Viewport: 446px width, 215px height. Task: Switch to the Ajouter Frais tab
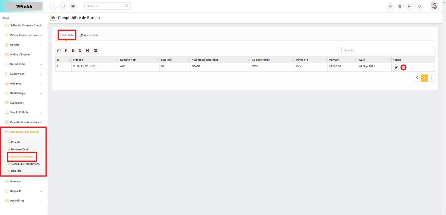tap(89, 35)
